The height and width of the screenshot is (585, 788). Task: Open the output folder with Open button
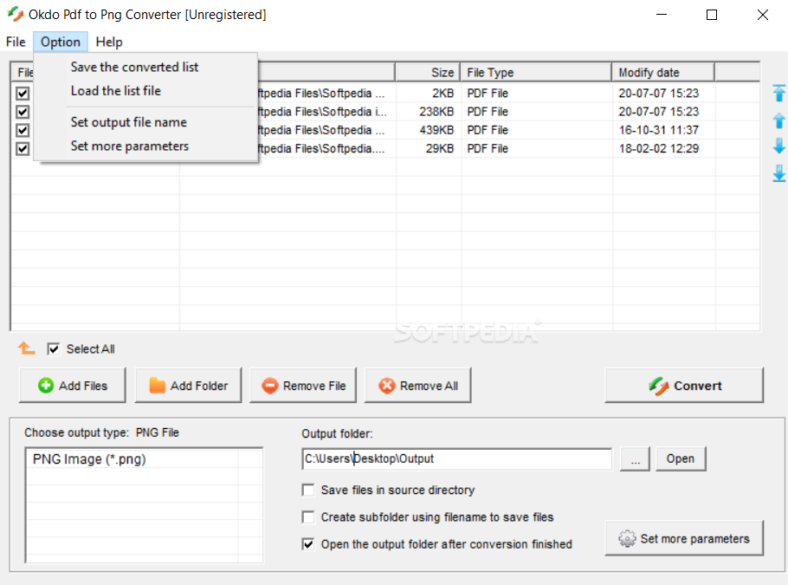[x=681, y=458]
